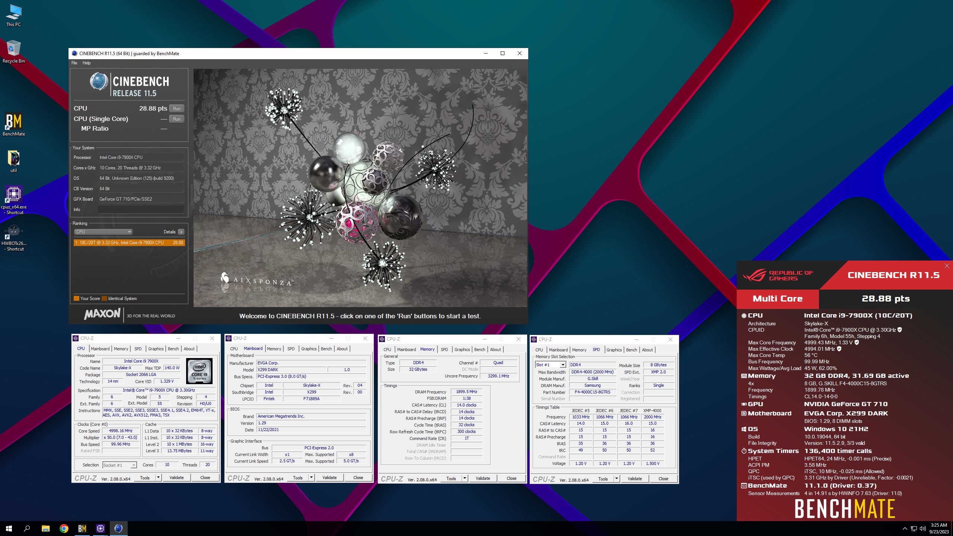
Task: Show hidden system tray icons
Action: click(905, 529)
